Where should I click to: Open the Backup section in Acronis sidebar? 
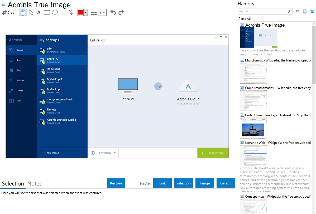[x=21, y=50]
